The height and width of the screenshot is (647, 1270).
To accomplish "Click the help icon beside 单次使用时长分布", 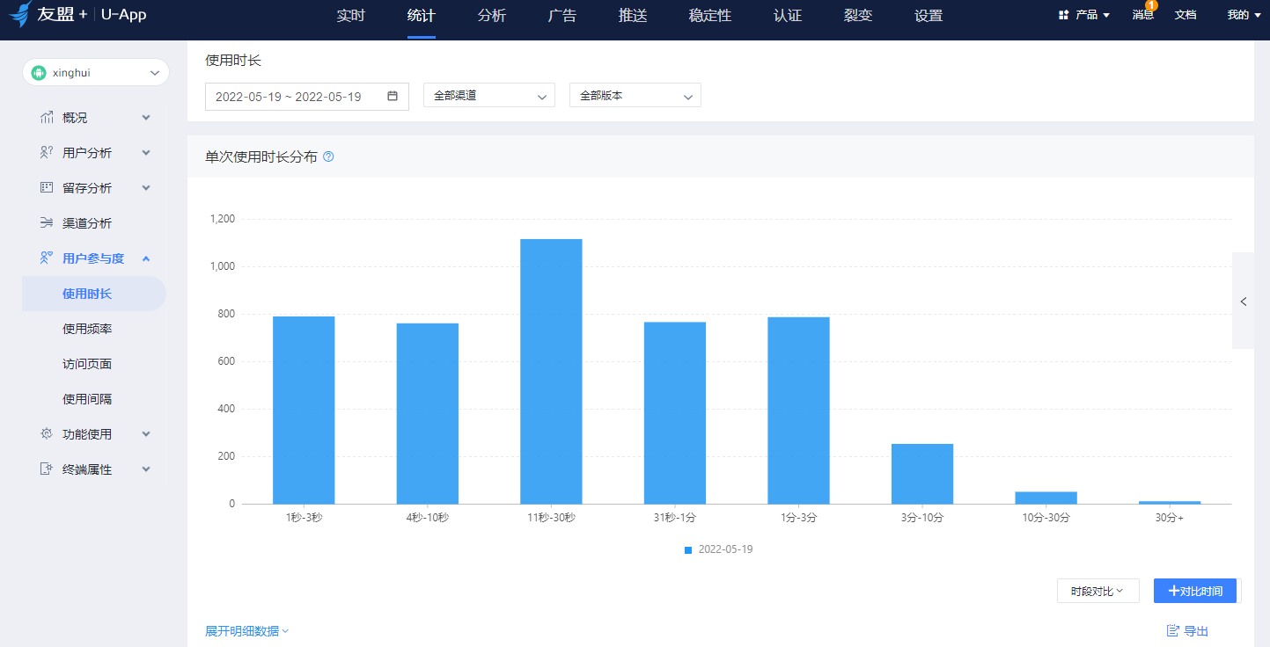I will 327,156.
